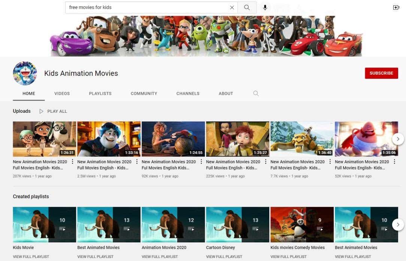Image resolution: width=406 pixels, height=261 pixels.
Task: Switch to the Videos tab
Action: point(62,93)
